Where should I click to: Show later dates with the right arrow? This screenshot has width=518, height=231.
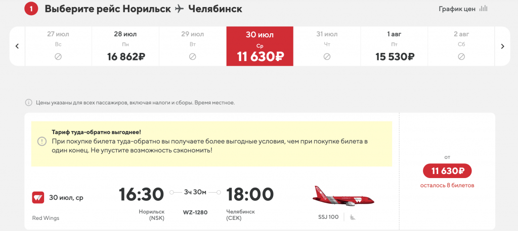(502, 46)
